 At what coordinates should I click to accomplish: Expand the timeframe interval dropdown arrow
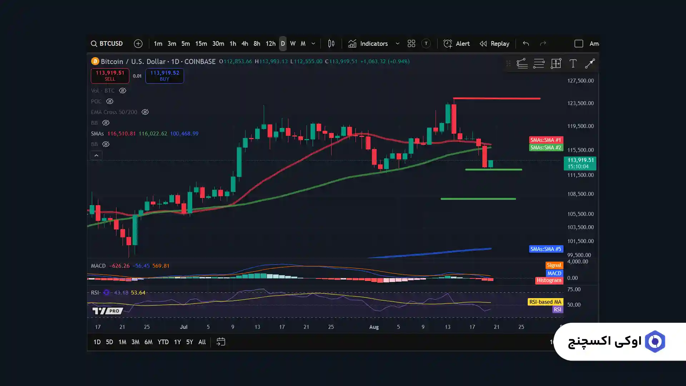click(x=313, y=44)
